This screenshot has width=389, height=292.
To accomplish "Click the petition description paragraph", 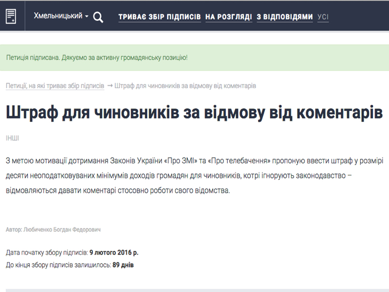I will coord(194,176).
